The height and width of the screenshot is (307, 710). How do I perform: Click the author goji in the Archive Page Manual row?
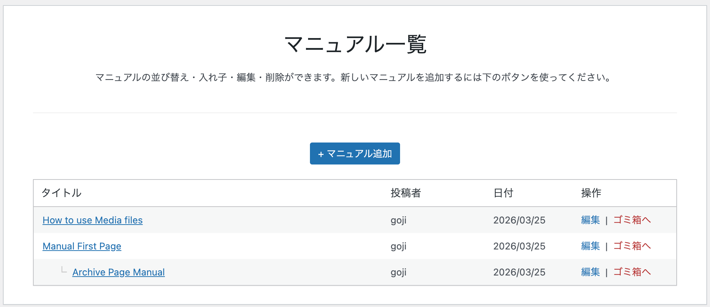coord(398,273)
